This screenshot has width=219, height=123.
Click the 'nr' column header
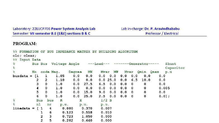pyautogui.click(x=49, y=104)
